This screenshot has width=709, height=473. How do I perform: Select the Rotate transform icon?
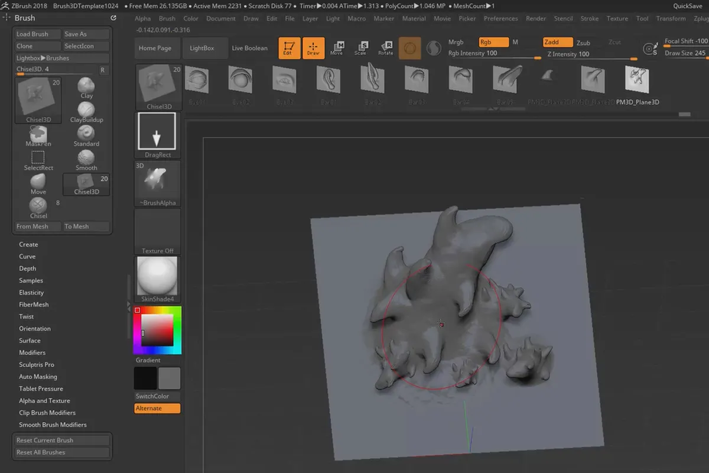click(x=385, y=48)
